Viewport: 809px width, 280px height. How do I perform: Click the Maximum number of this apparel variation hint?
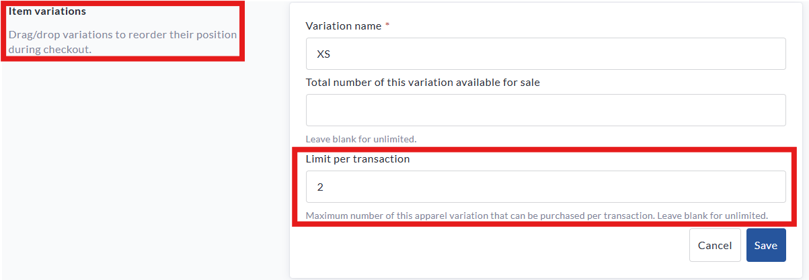536,216
